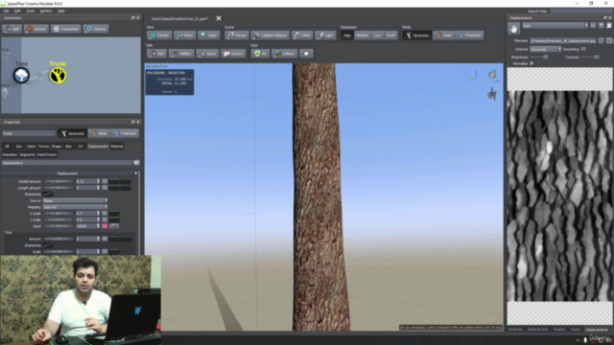Viewport: 614px width, 345px height.
Task: Toggle the AO post button
Action: coord(260,54)
